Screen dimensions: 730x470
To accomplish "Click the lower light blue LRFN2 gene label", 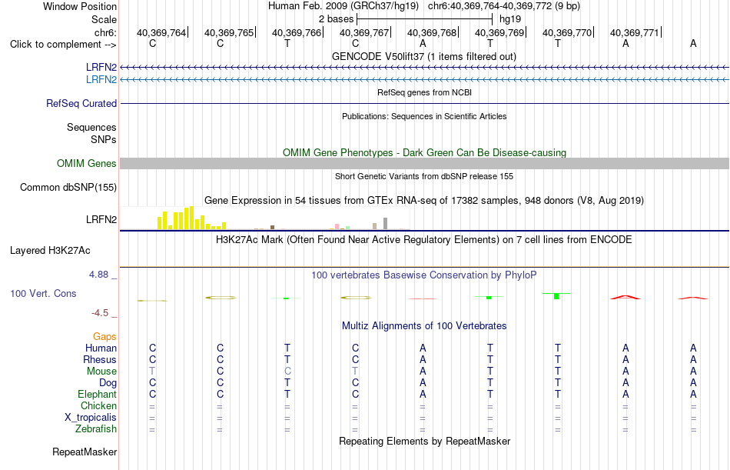I will point(101,80).
